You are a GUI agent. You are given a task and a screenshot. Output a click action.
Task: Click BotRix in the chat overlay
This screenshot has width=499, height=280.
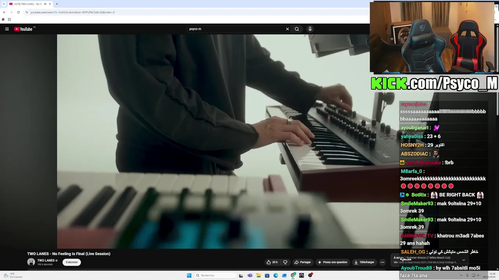pos(419,195)
